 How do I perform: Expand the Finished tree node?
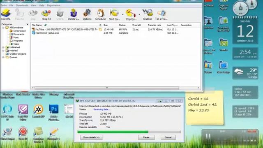(3, 51)
